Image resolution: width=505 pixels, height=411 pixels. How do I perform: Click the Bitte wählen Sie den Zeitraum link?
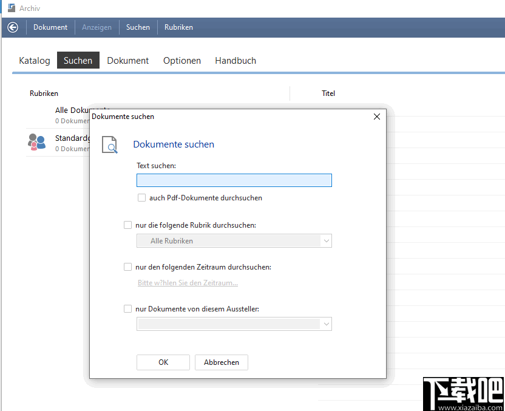pos(188,283)
